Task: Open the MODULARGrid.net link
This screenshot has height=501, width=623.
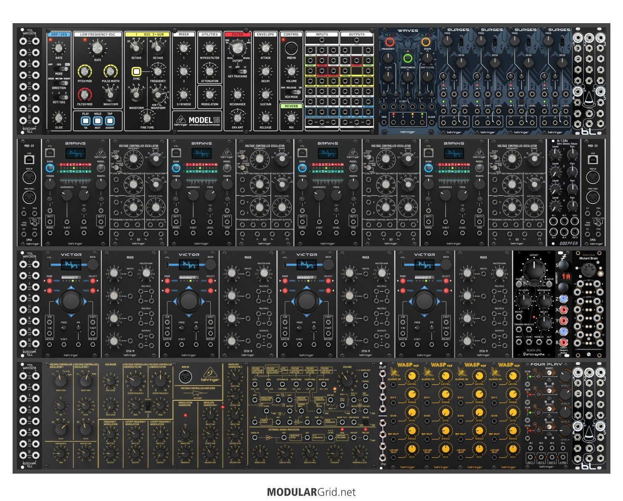Action: pyautogui.click(x=311, y=492)
